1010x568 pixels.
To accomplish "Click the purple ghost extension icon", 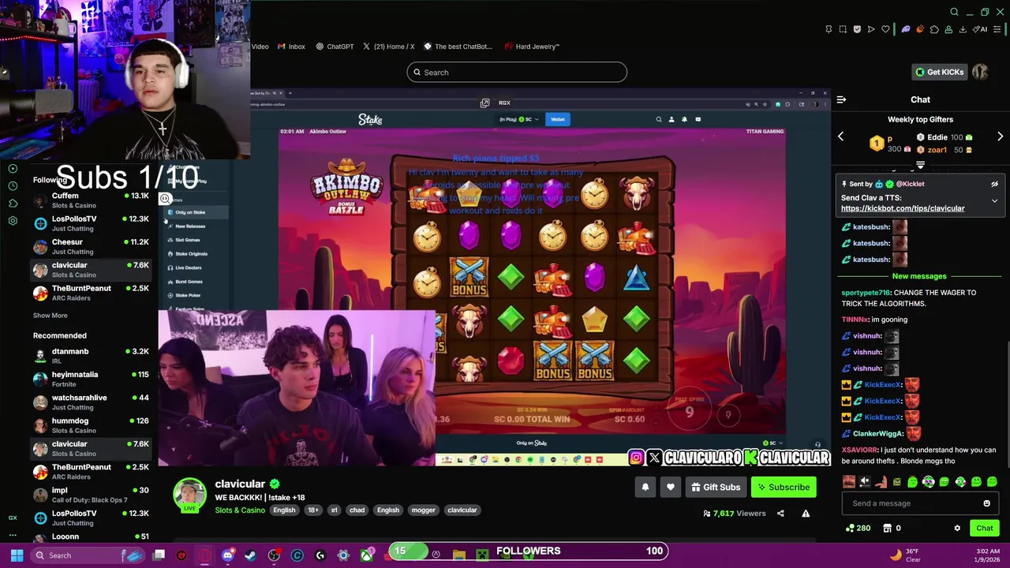I will [906, 29].
